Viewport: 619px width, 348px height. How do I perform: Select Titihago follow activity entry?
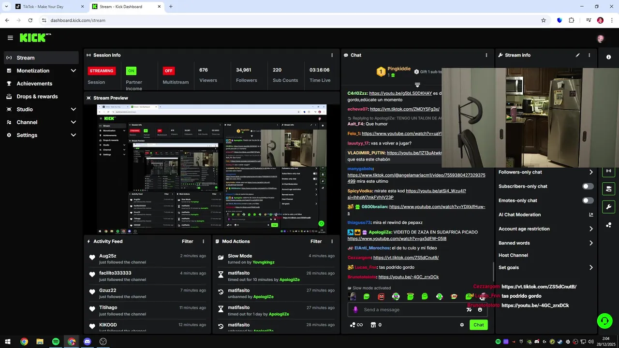147,310
